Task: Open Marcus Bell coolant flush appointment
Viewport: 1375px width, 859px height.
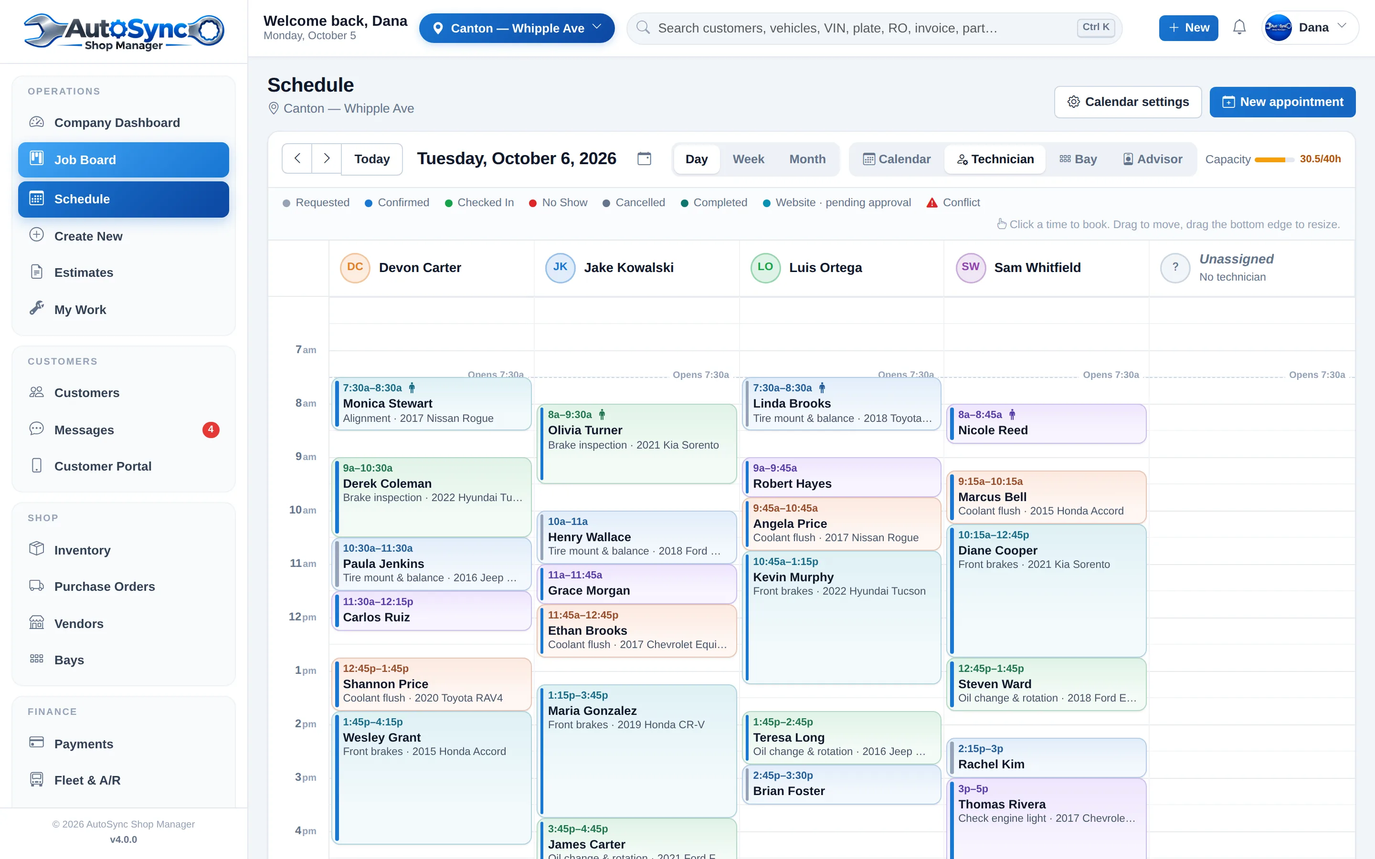Action: 1047,497
